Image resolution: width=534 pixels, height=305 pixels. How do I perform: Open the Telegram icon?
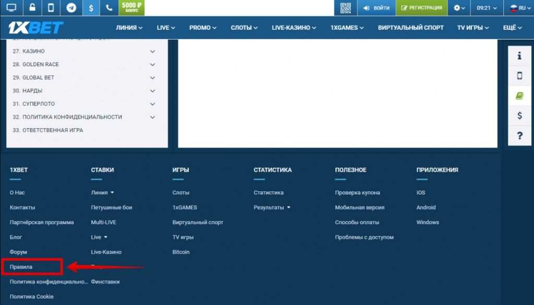pyautogui.click(x=71, y=7)
